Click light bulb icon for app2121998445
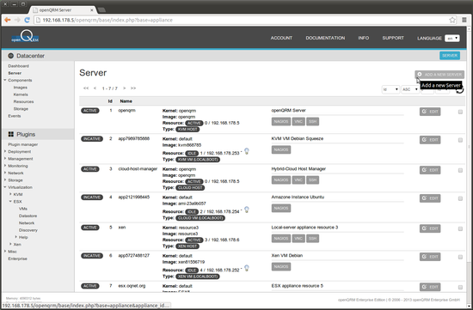The image size is (473, 310). [247, 210]
